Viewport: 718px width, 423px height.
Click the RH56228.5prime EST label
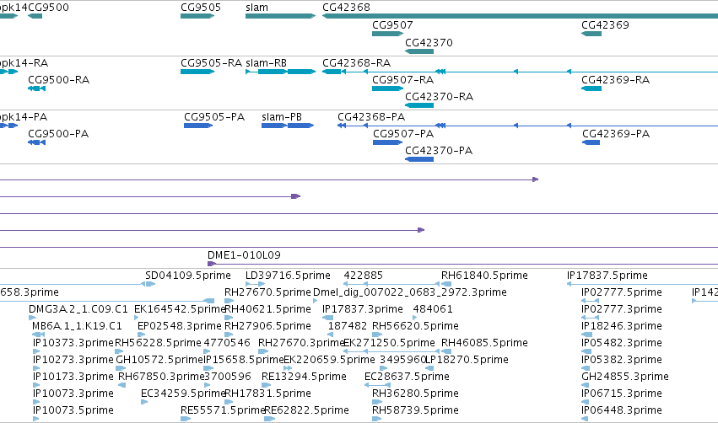coord(158,342)
